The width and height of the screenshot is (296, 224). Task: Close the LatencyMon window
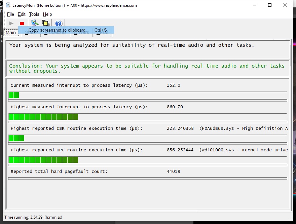point(285,5)
